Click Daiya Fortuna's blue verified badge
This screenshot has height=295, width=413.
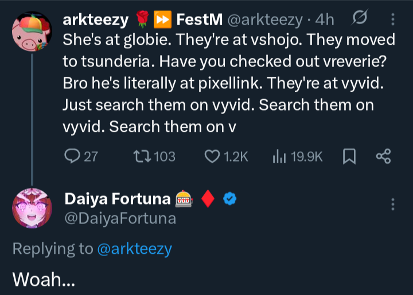pyautogui.click(x=231, y=199)
